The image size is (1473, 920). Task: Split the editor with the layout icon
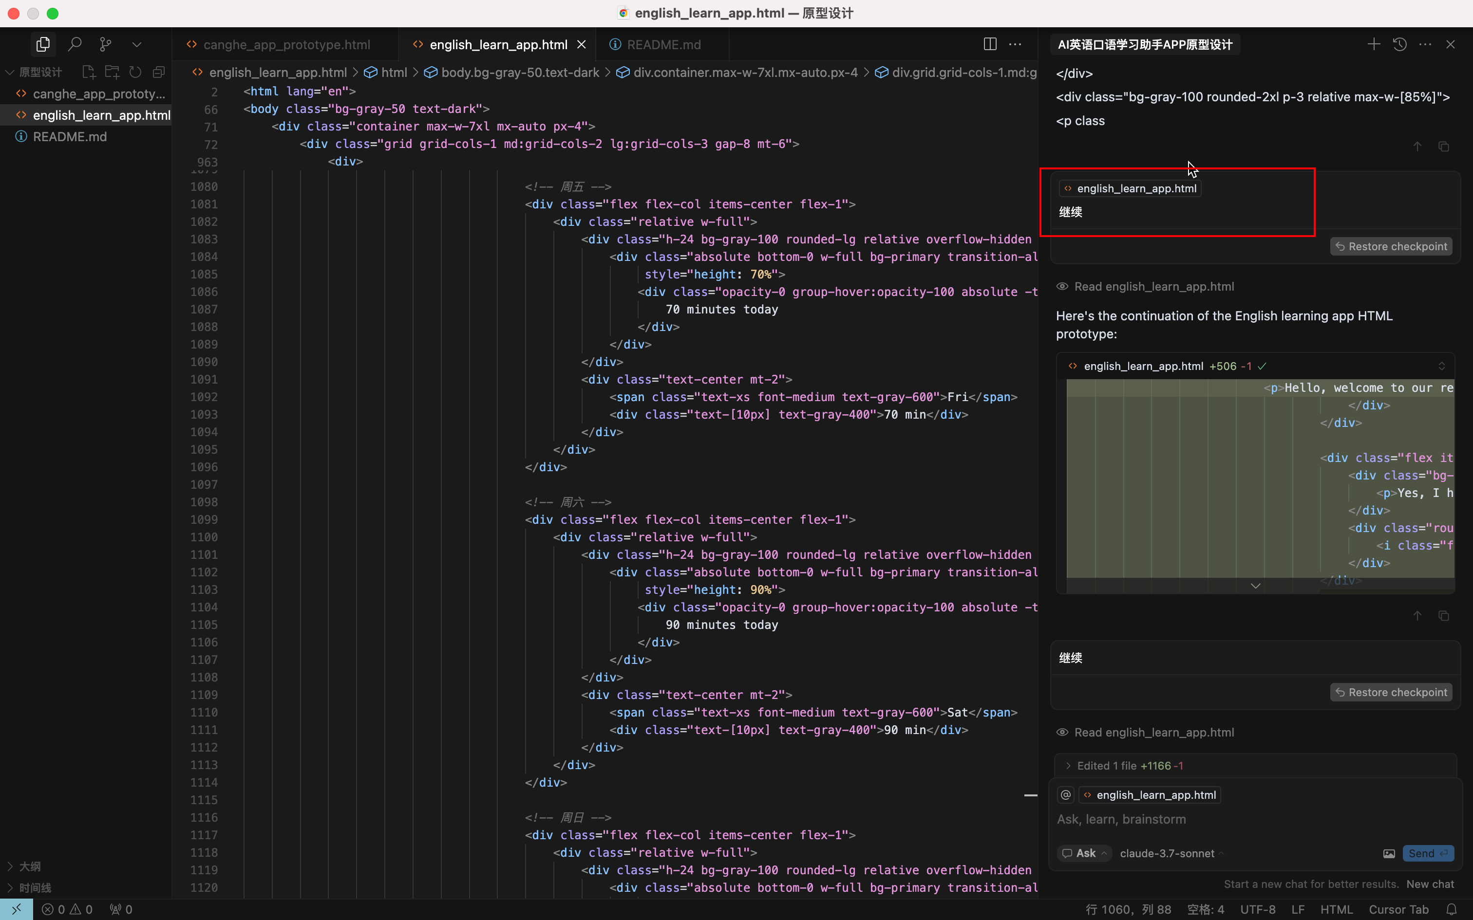[x=990, y=44]
